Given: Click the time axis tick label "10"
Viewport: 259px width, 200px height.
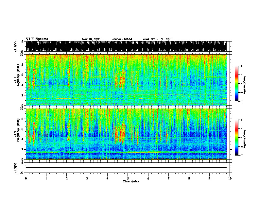Looking at the screenshot, I should pos(230,178).
